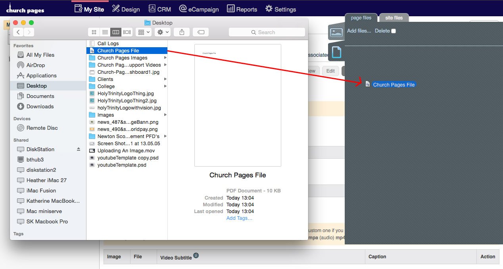Tick the checkbox next to Delete
The image size is (503, 269).
click(394, 31)
